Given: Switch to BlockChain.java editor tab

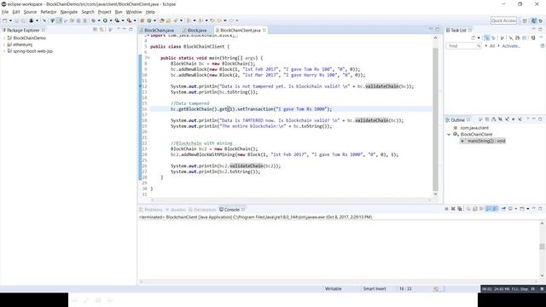Looking at the screenshot, I should [x=159, y=31].
